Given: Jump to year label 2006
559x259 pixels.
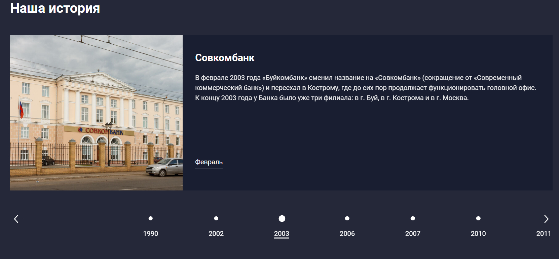Looking at the screenshot, I should [x=347, y=233].
